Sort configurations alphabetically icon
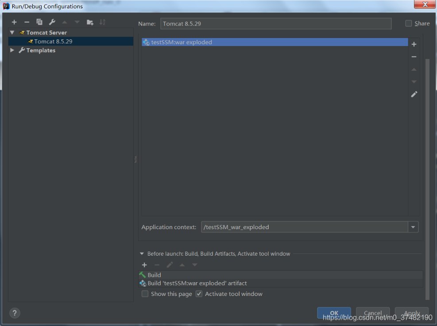 click(x=102, y=22)
